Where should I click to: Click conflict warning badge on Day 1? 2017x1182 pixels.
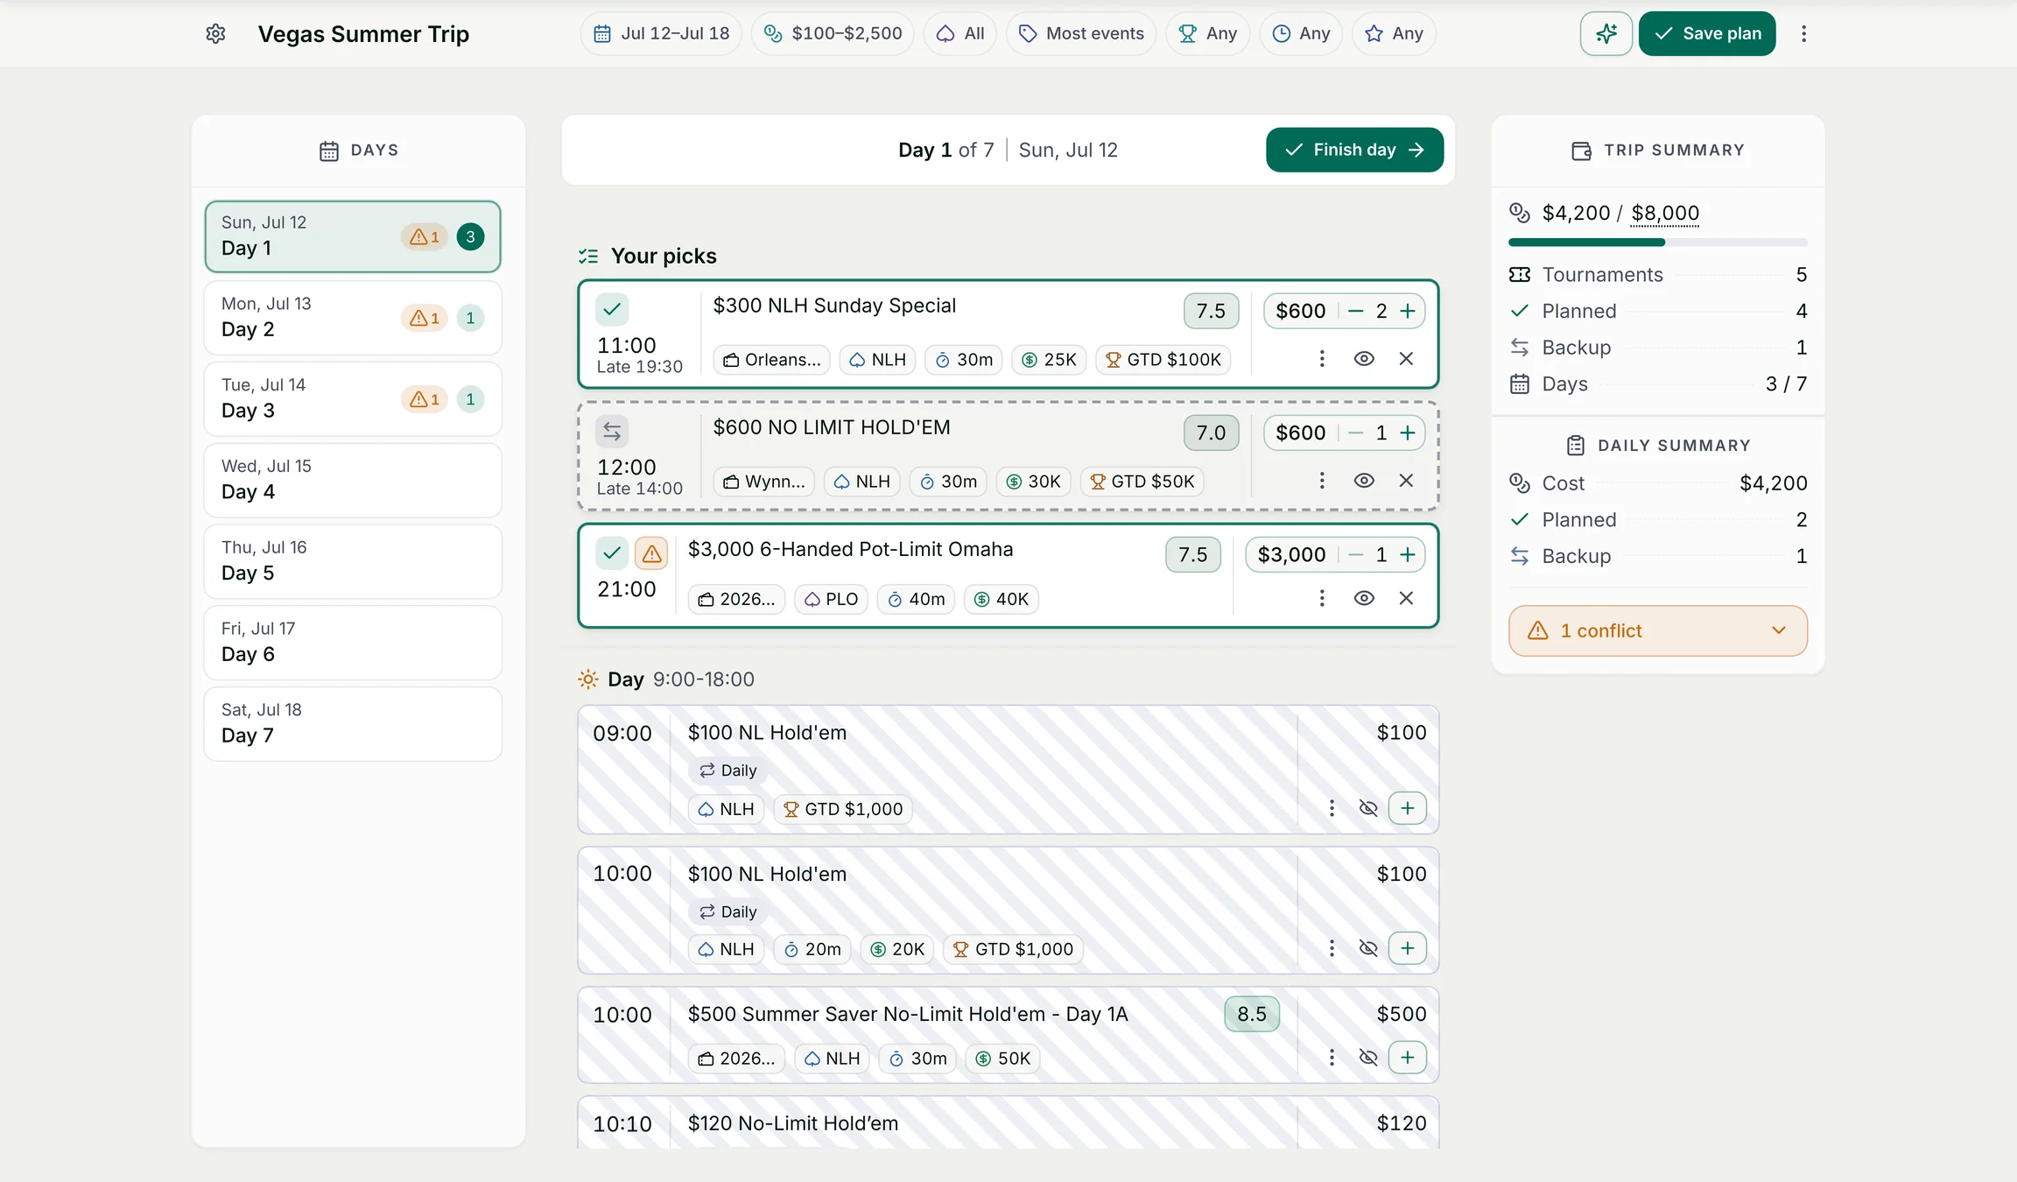[425, 236]
